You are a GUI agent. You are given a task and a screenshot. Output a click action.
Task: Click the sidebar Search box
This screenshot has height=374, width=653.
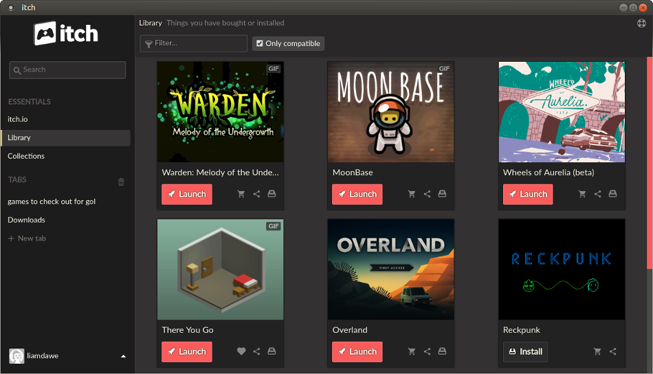[x=67, y=70]
